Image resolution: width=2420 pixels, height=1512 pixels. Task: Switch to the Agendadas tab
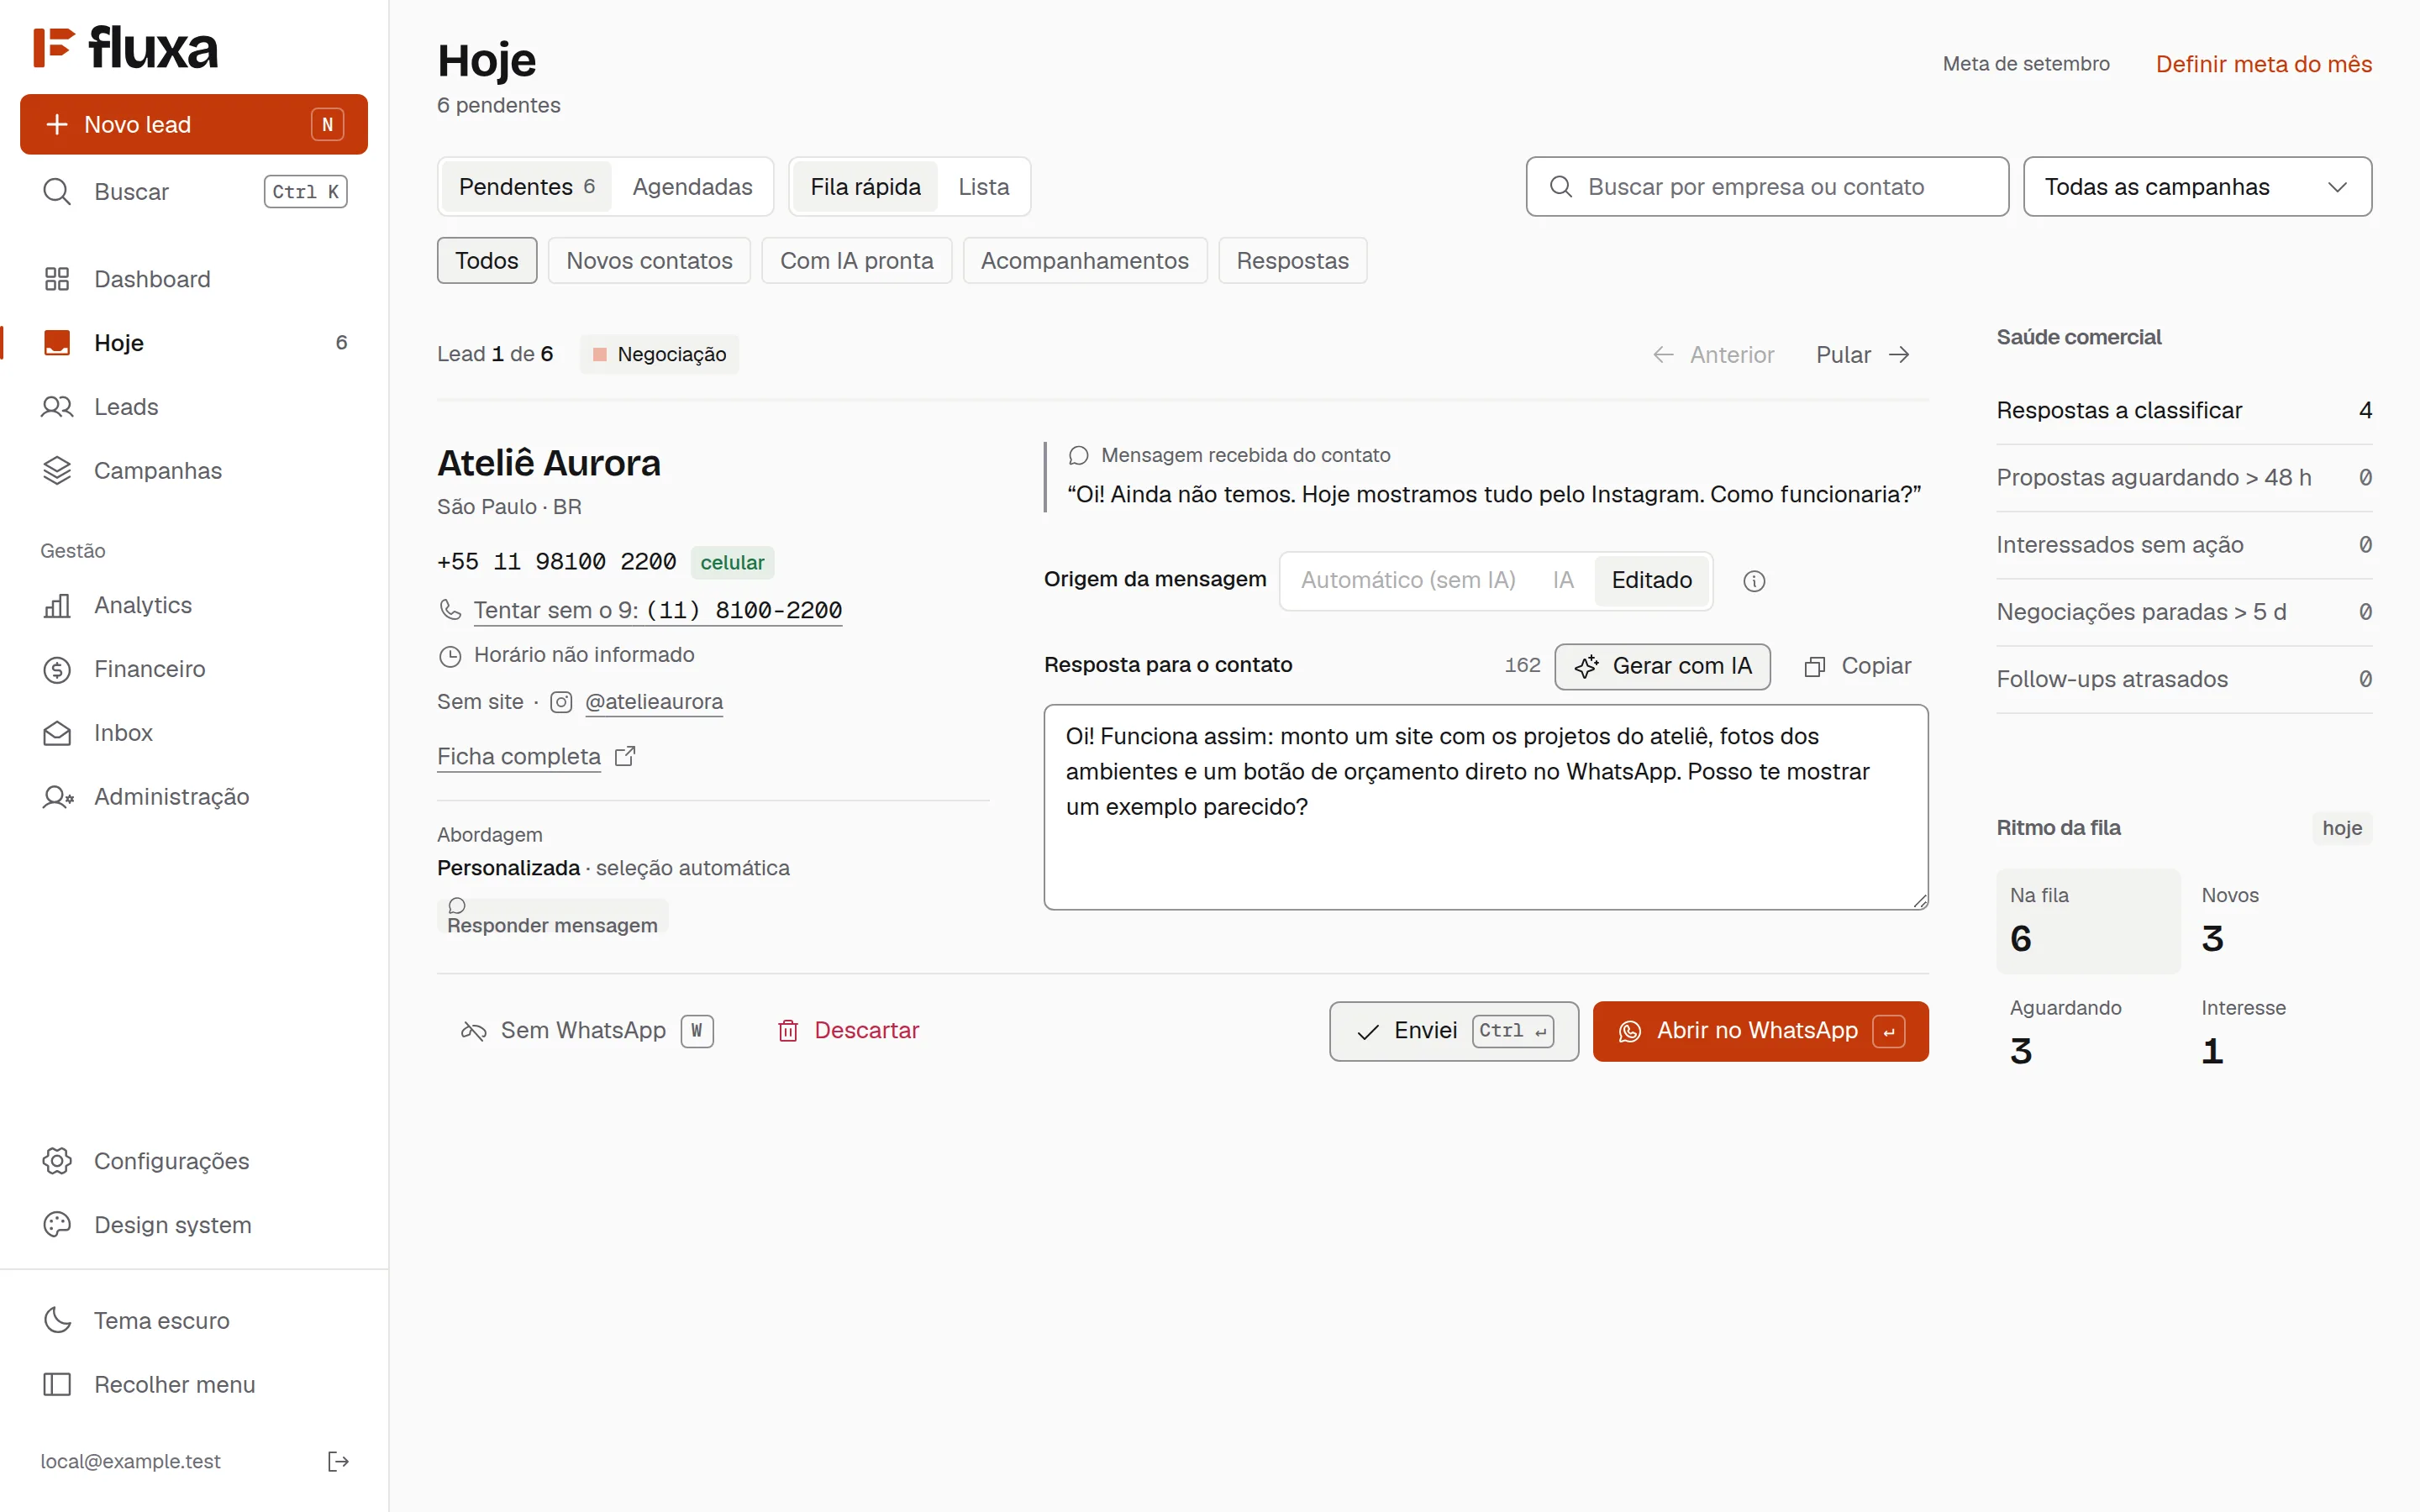[x=692, y=187]
